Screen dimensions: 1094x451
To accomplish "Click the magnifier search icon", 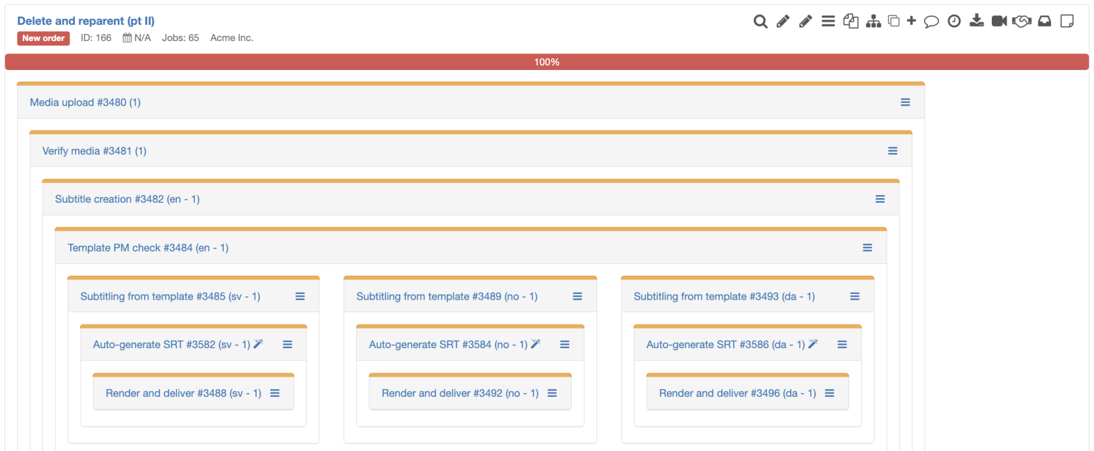I will point(760,22).
